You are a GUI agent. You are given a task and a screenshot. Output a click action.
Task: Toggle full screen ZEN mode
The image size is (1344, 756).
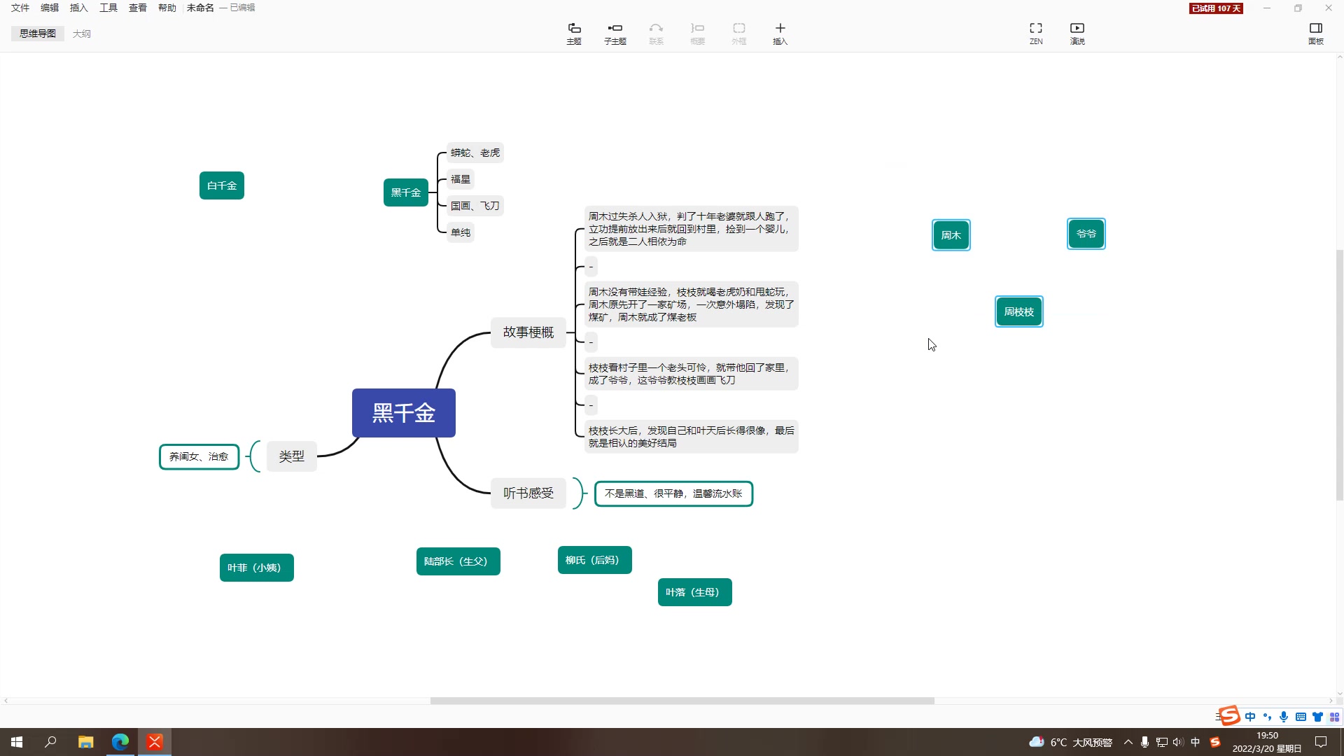tap(1037, 32)
